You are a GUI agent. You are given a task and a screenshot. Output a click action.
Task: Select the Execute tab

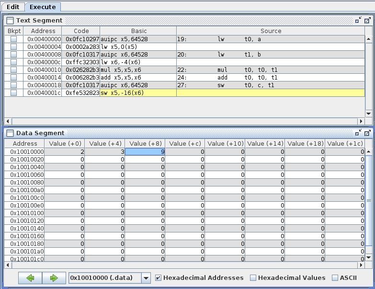click(x=43, y=7)
